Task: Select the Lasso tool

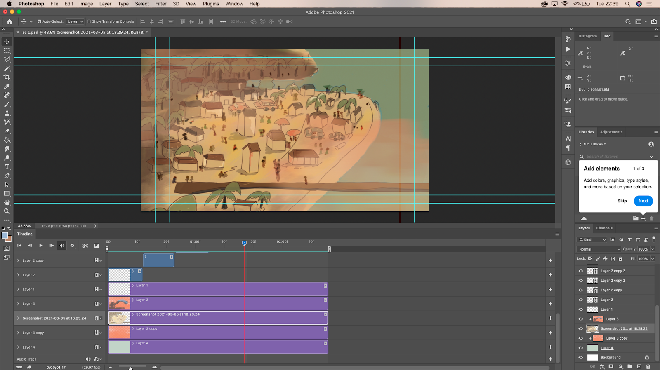Action: point(7,59)
